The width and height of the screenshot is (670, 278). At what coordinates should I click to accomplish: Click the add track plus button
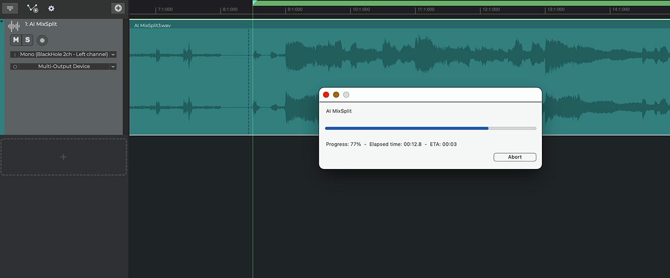click(x=118, y=8)
